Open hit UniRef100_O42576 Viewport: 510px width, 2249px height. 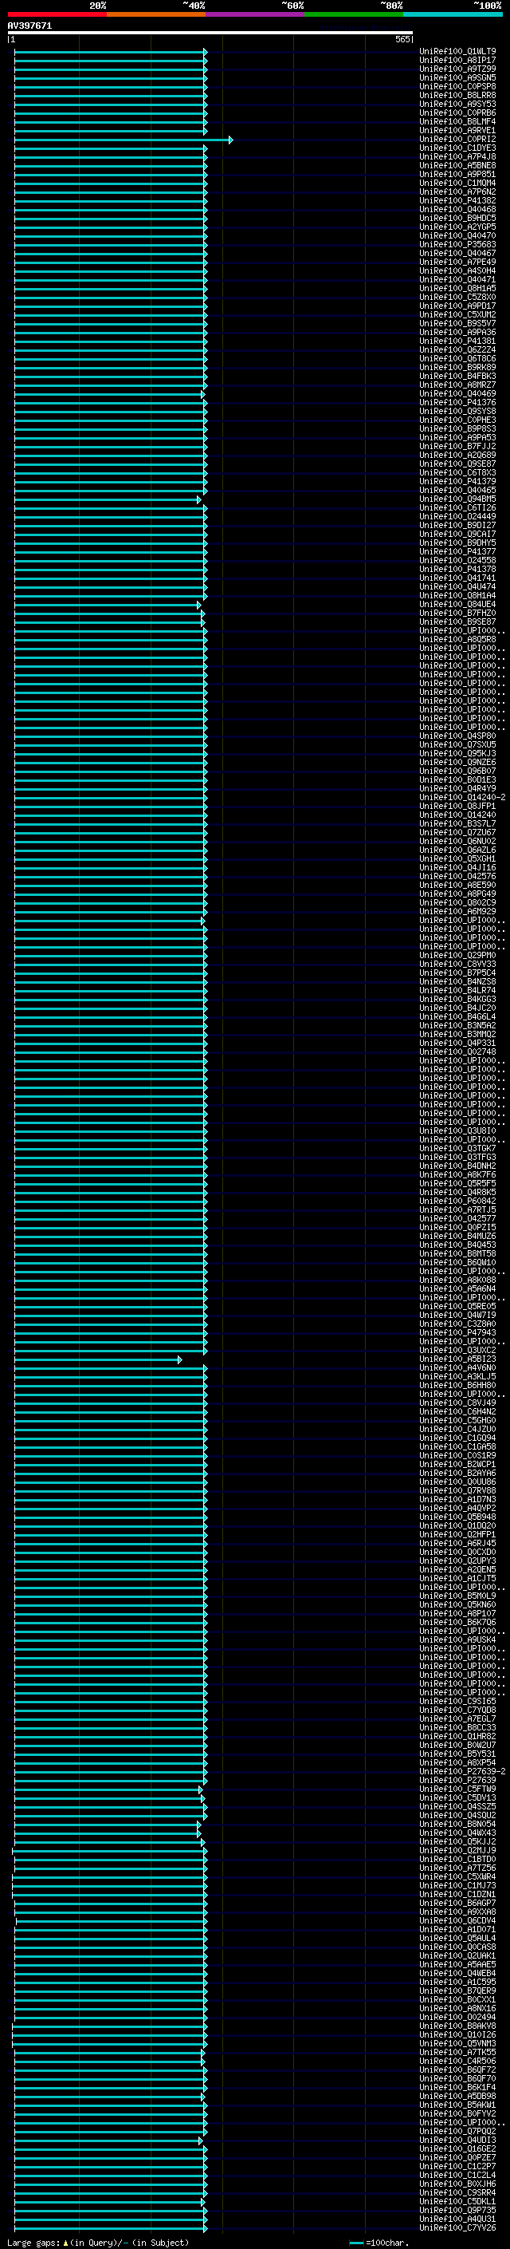point(457,877)
